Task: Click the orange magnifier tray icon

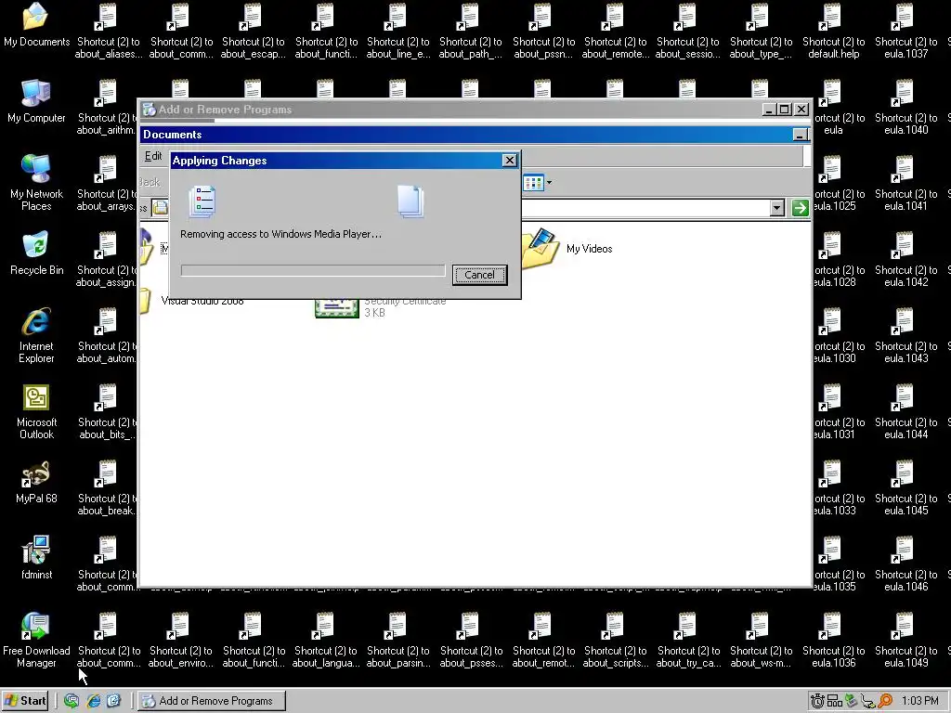Action: (885, 701)
